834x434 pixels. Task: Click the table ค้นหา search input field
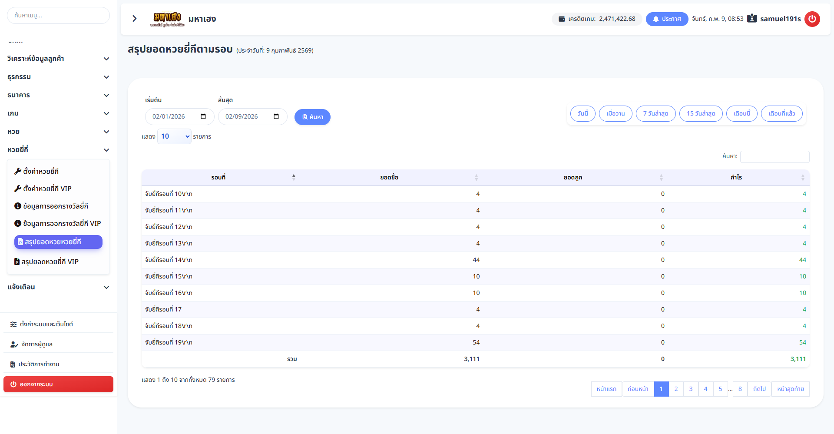coord(774,156)
